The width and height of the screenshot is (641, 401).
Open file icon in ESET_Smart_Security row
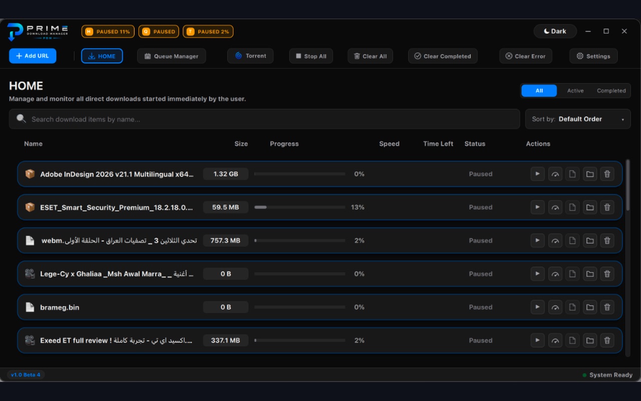[x=572, y=207]
